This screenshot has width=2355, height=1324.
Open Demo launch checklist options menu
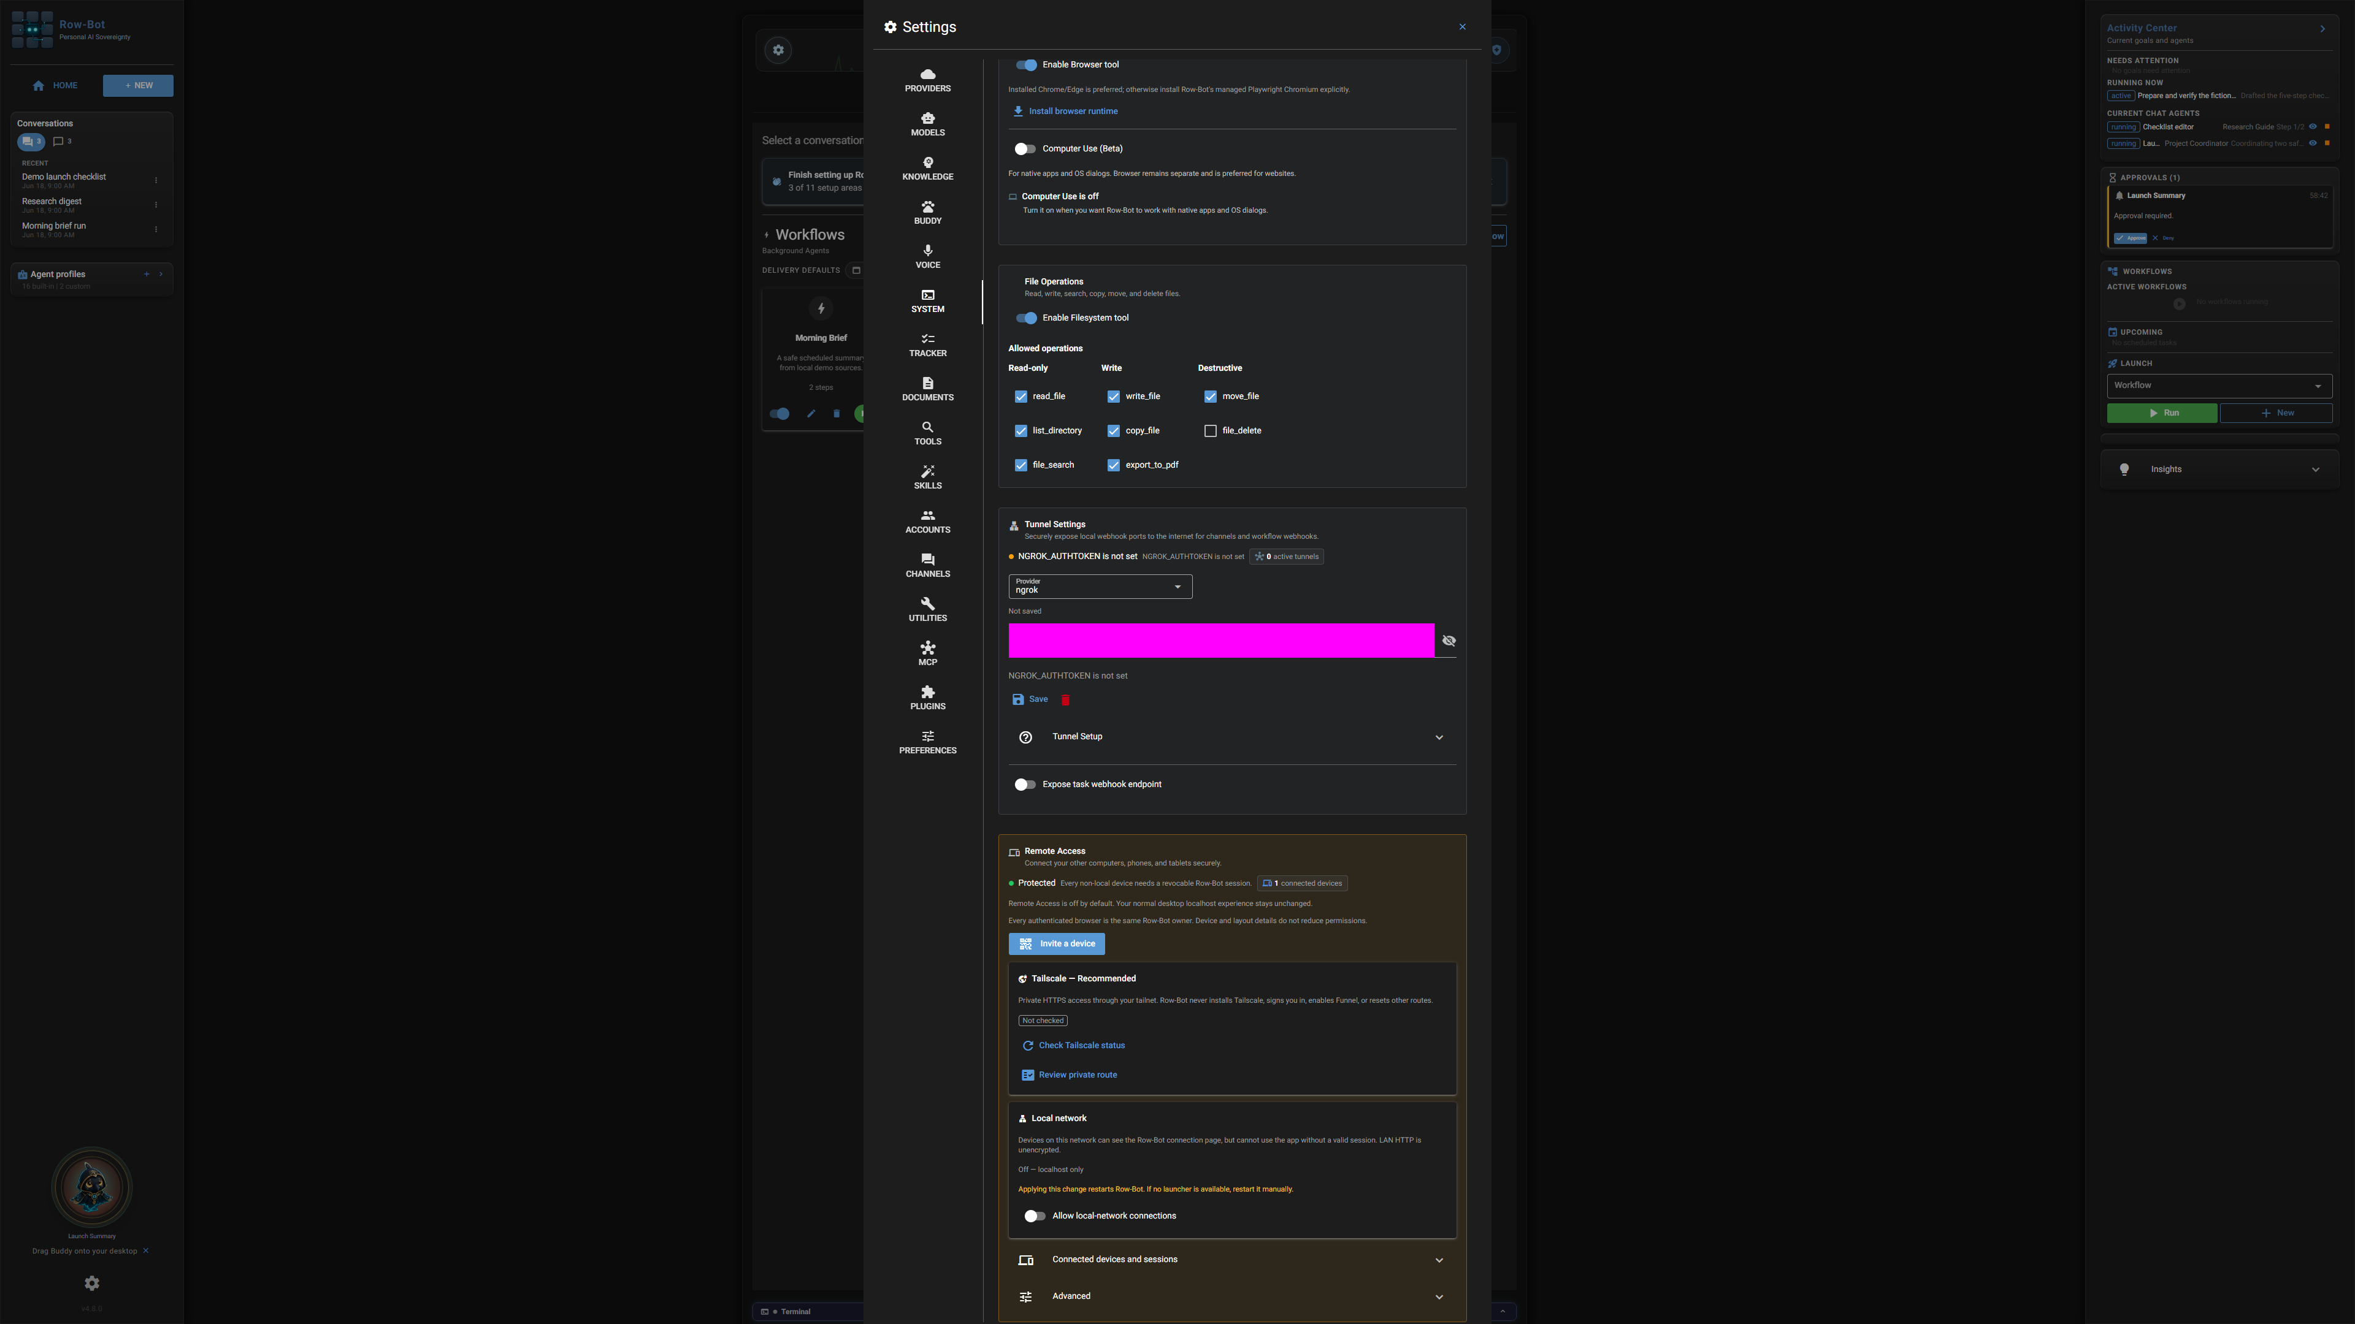point(155,180)
